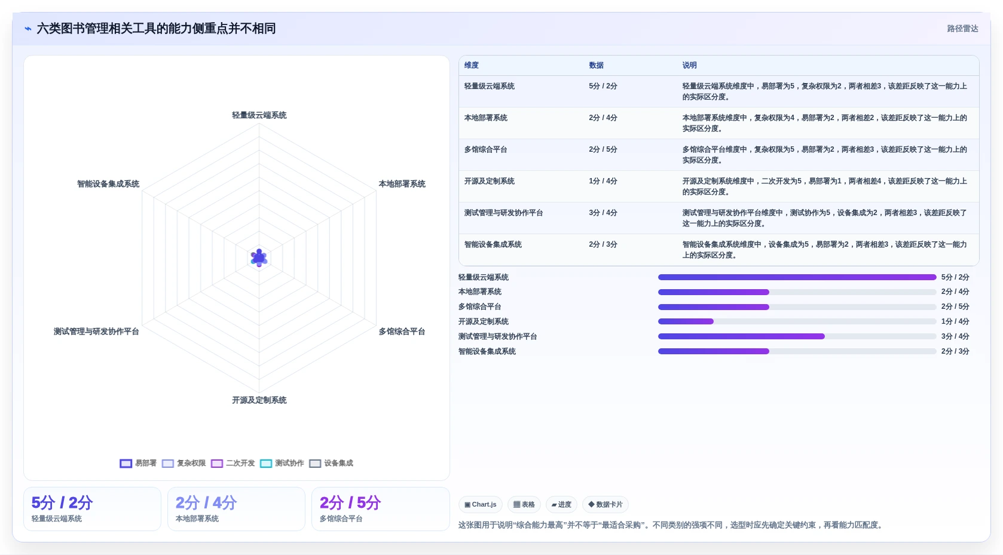
Task: Select the 轻量级云端系统 table row cell
Action: pyautogui.click(x=490, y=86)
